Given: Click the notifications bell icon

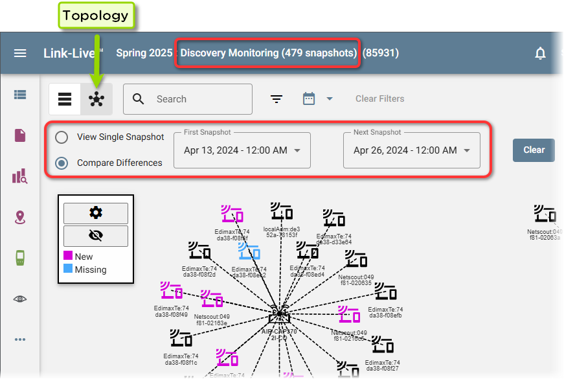Looking at the screenshot, I should pyautogui.click(x=540, y=53).
